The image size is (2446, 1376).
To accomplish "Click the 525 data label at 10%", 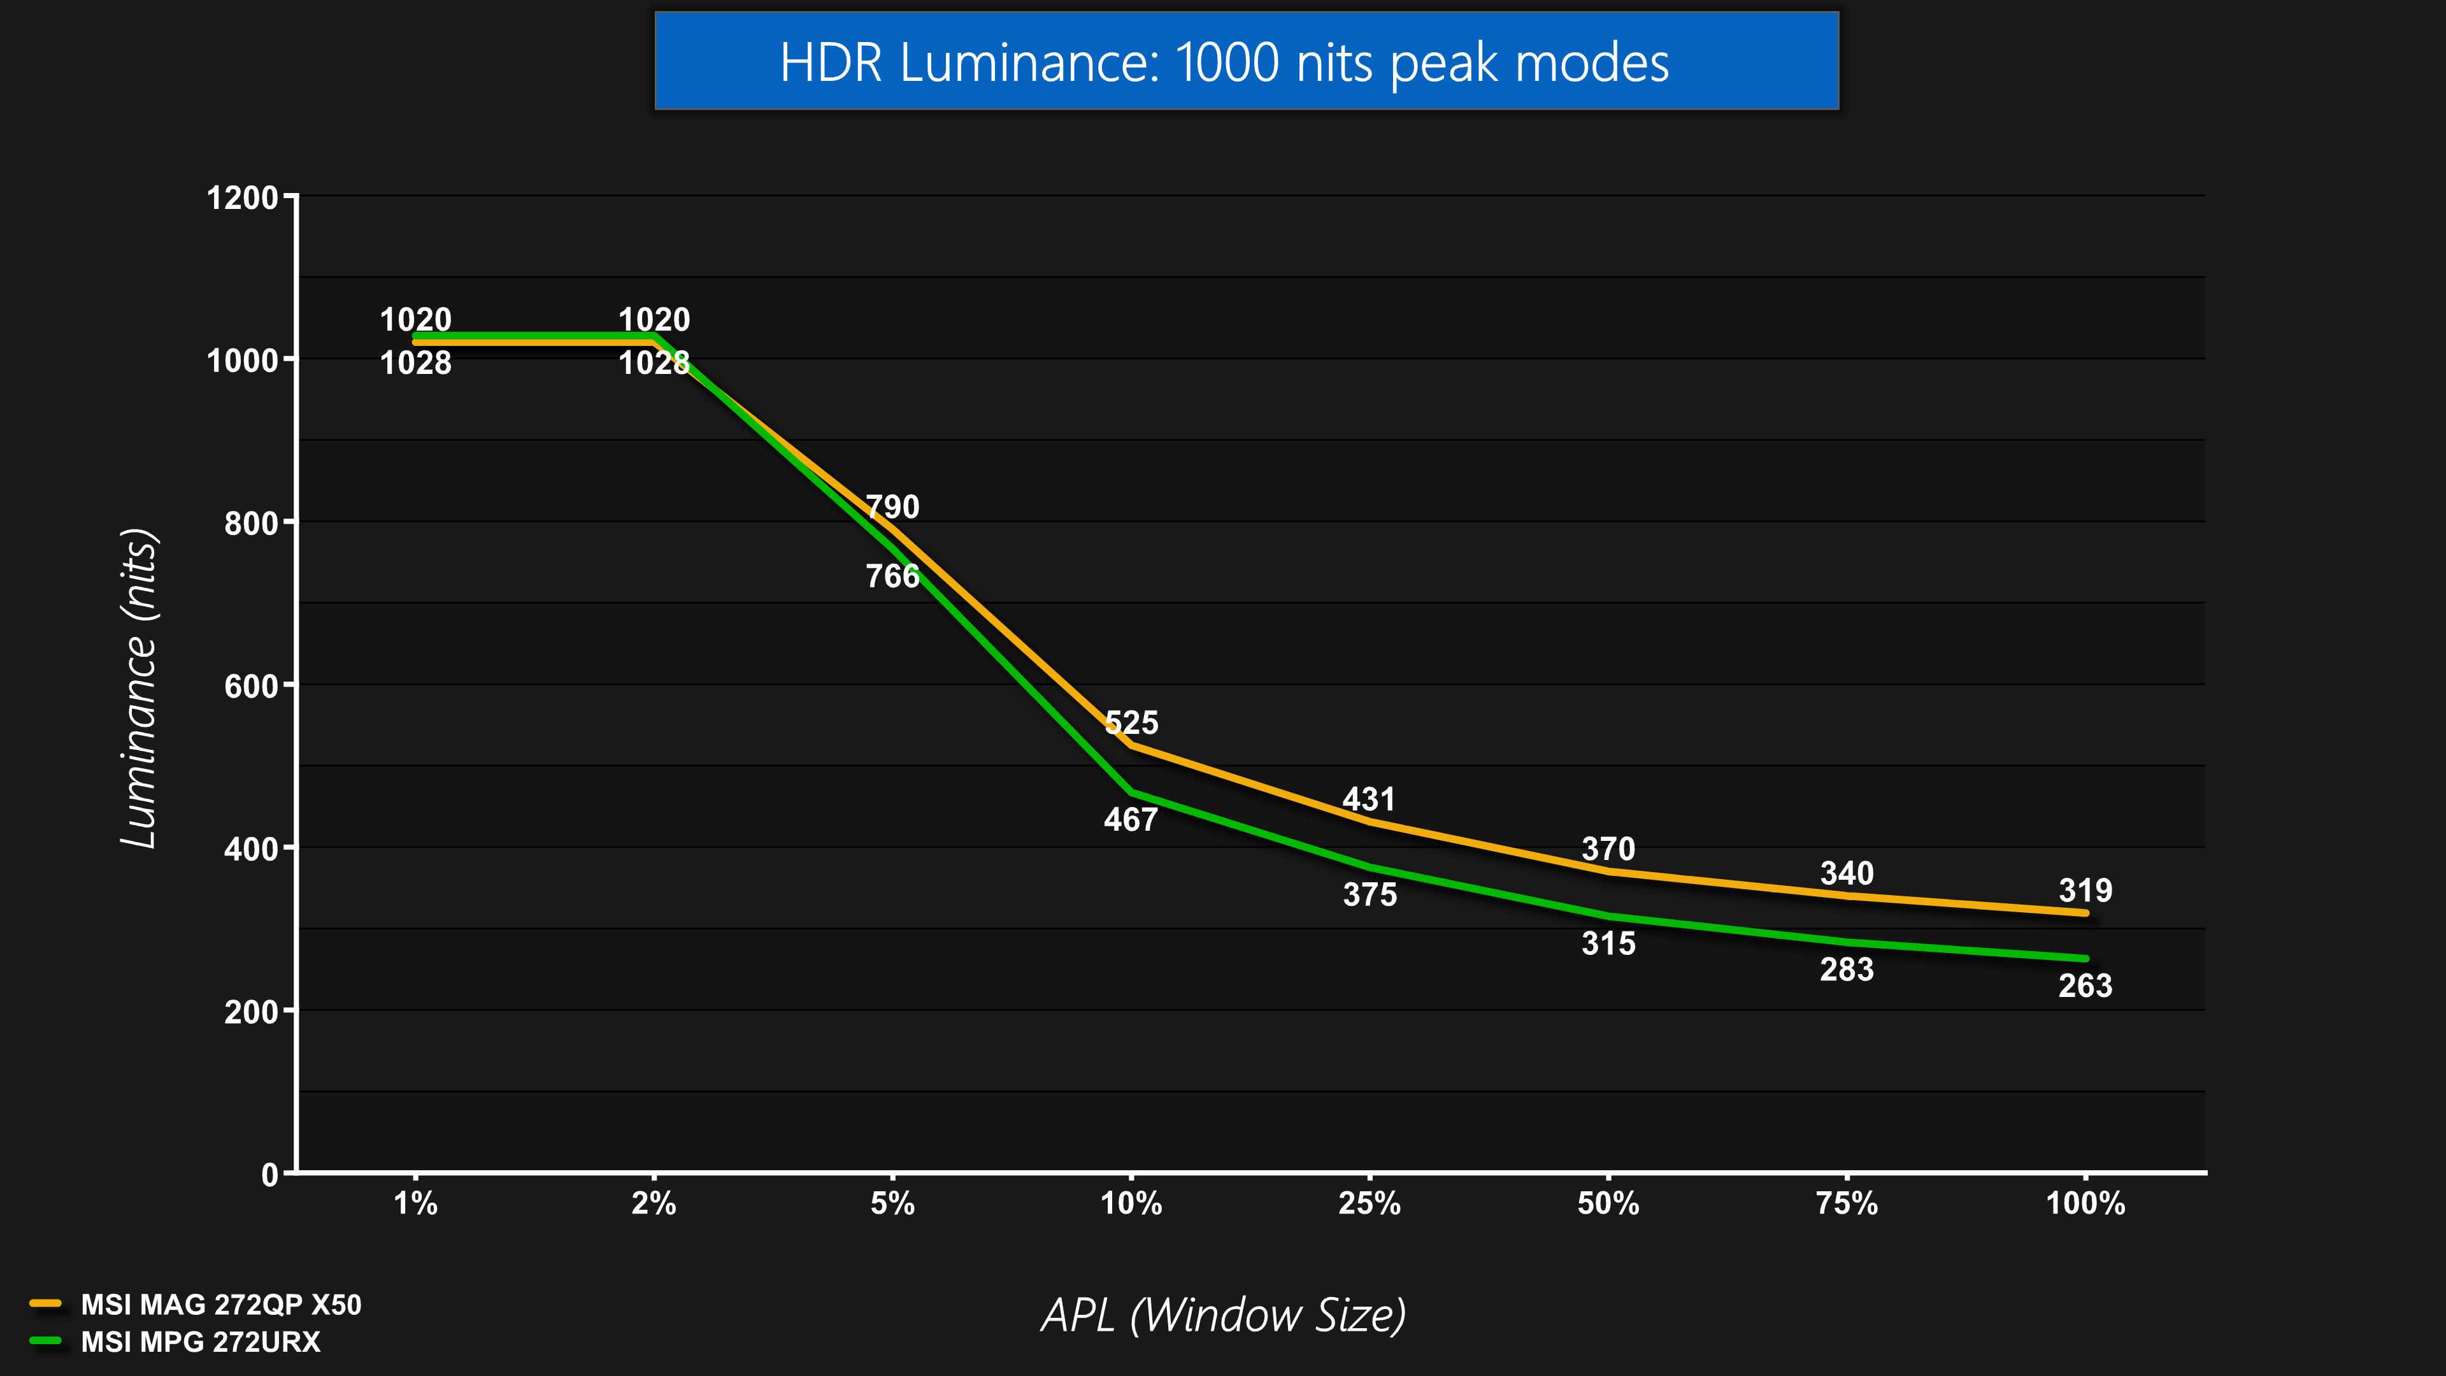I will [x=1131, y=722].
